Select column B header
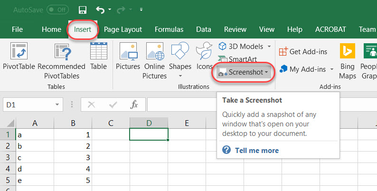Screen dimensions: 377x191 (x=73, y=123)
